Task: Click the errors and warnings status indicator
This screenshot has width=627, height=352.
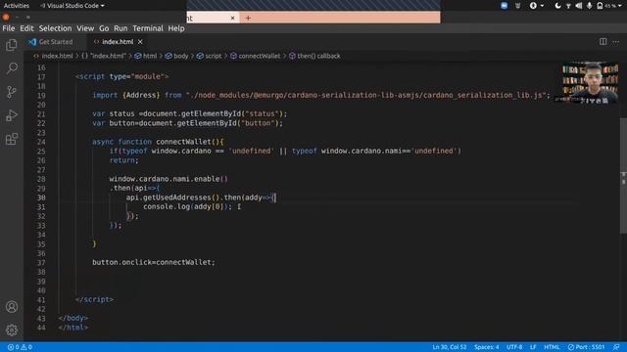Action: coord(20,347)
